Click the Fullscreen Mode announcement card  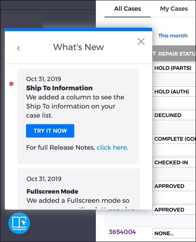click(x=78, y=189)
